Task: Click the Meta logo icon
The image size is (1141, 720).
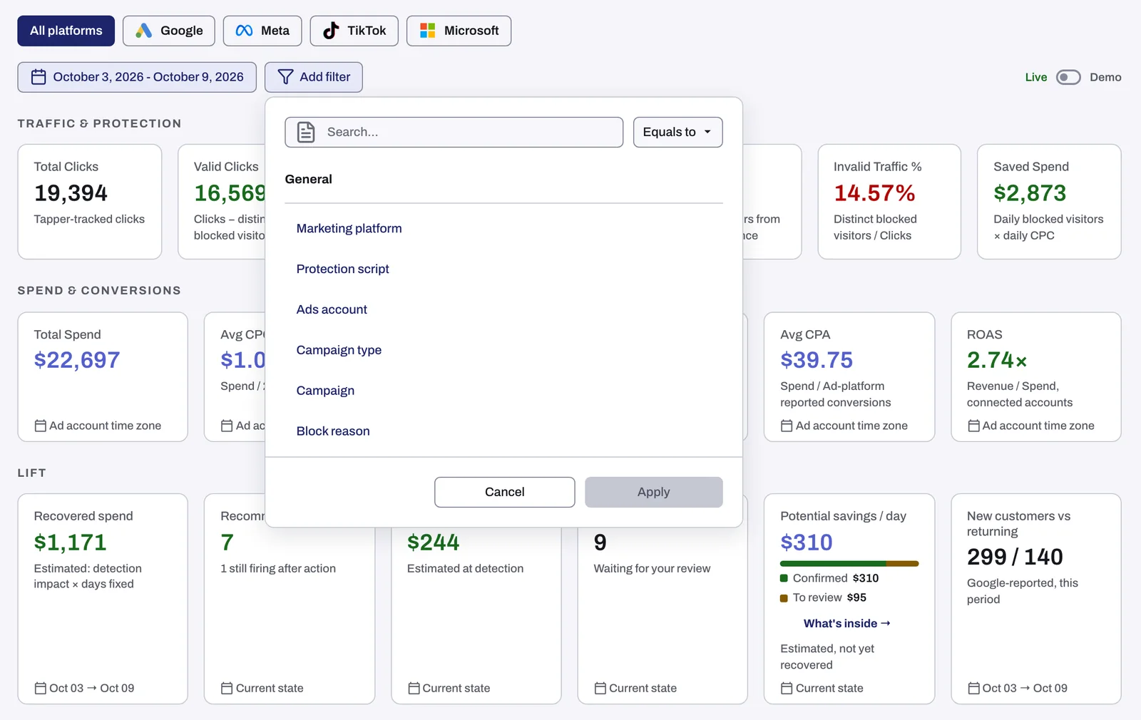Action: 244,31
